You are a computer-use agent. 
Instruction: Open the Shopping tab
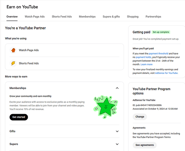(x=133, y=17)
